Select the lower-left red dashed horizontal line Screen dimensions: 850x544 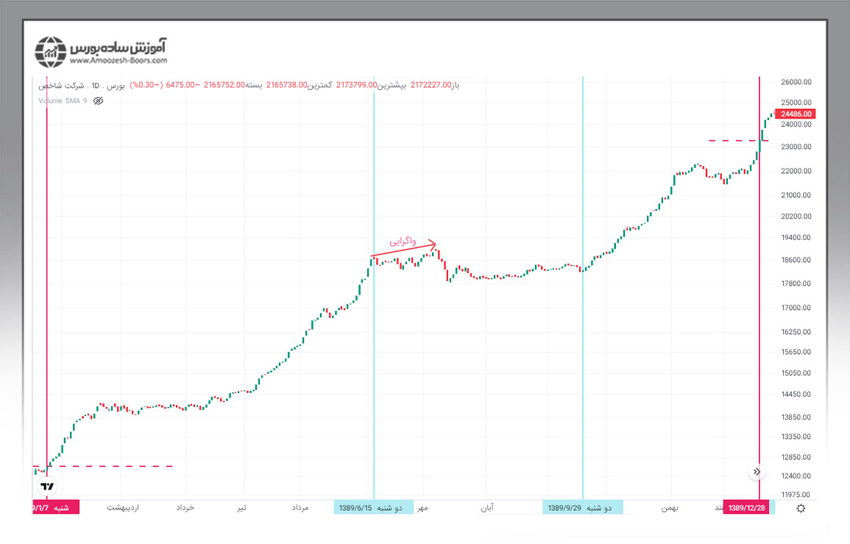point(110,466)
